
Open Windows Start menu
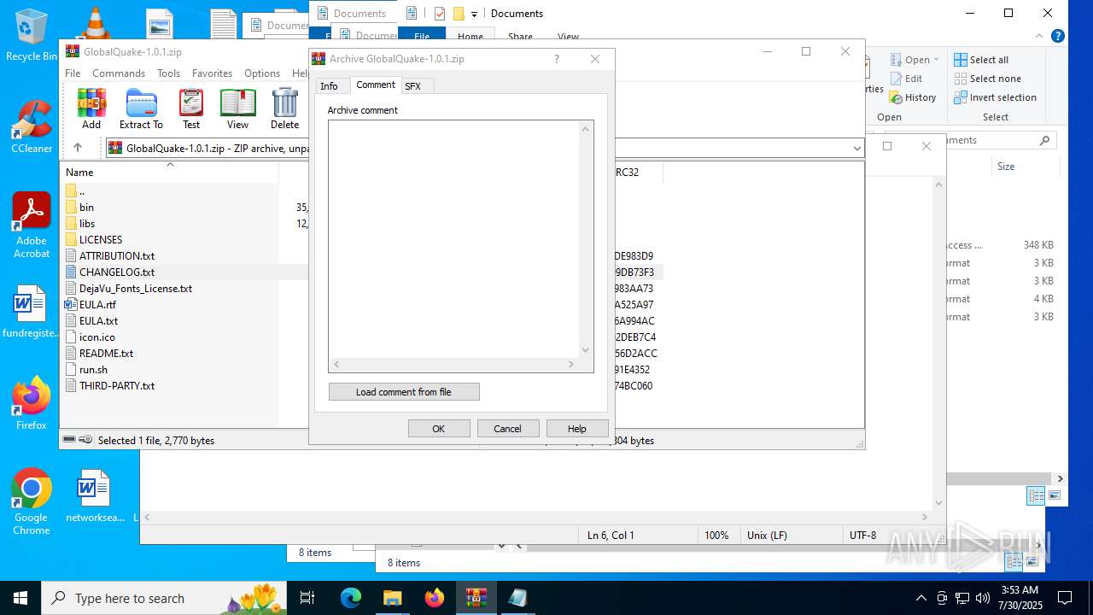tap(20, 598)
